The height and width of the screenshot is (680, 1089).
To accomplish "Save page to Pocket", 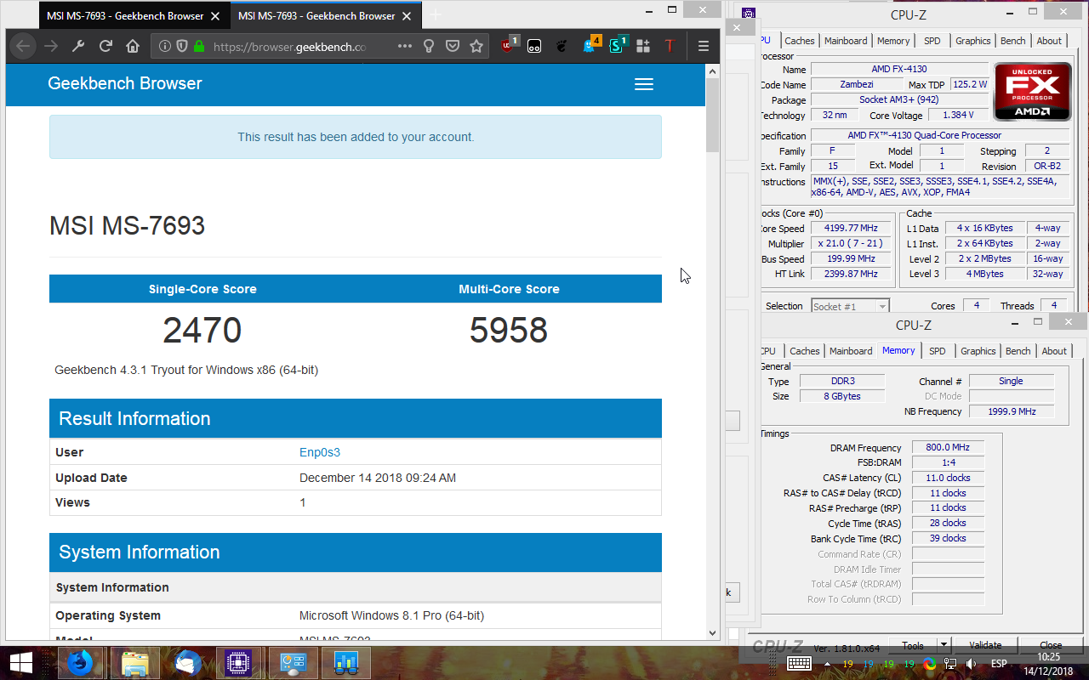I will [x=453, y=46].
